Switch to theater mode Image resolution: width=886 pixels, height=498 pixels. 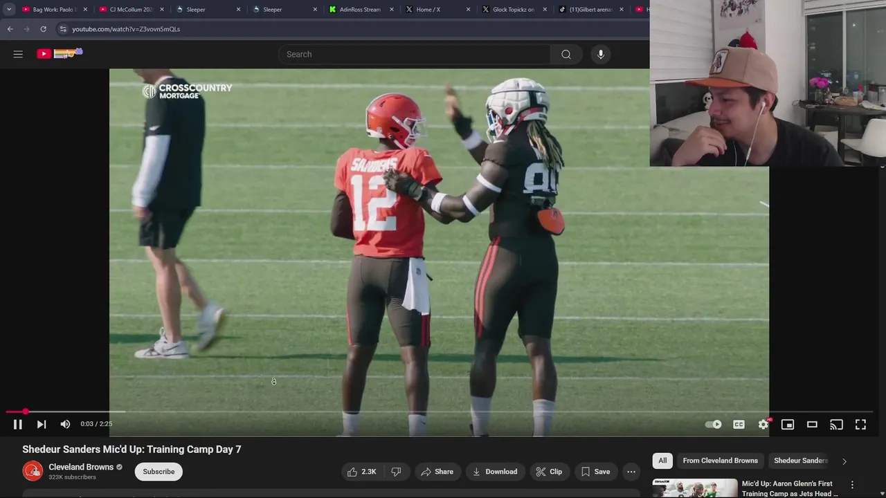(812, 425)
